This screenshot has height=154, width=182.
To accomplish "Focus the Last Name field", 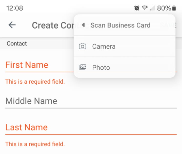I will (91, 127).
